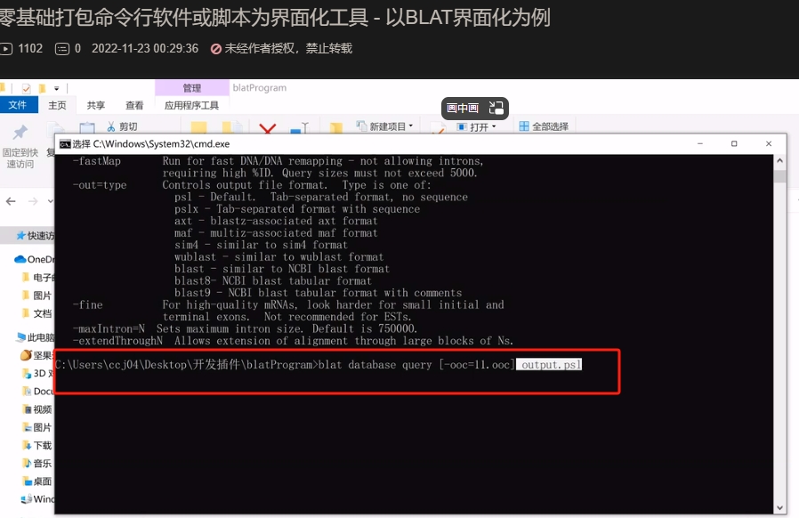This screenshot has height=518, width=799.
Task: Click the 剪切 (Cut) icon in ribbon
Action: coord(113,127)
